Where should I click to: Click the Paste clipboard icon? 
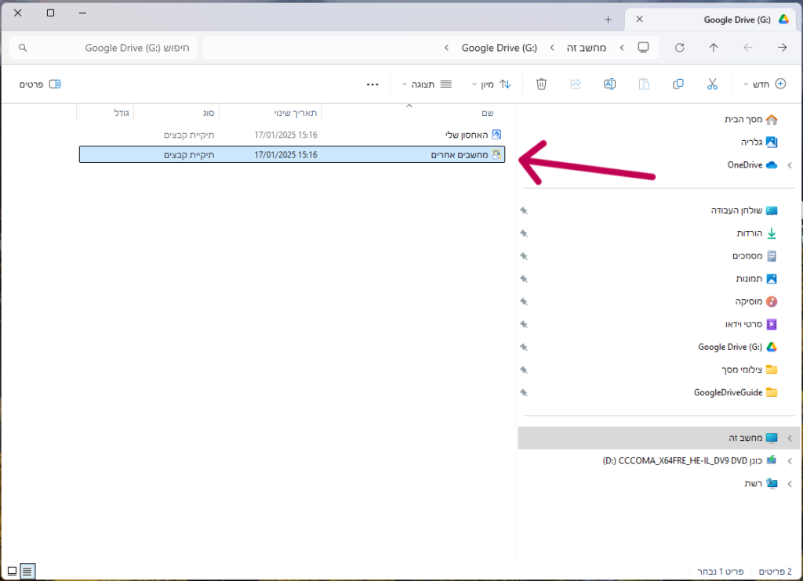644,84
